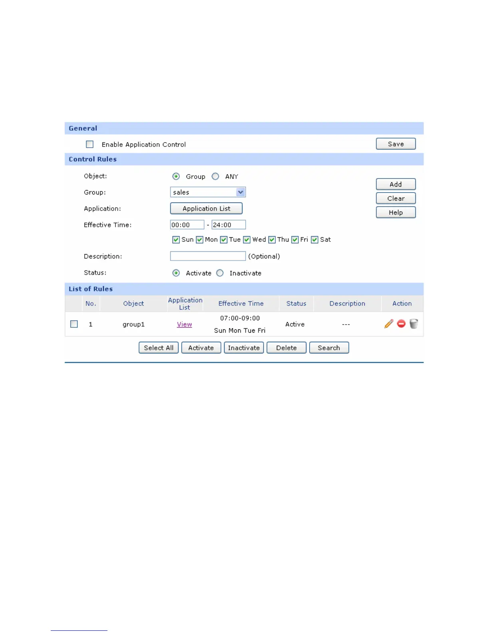Viewport: 489px width, 634px height.
Task: Save the general settings
Action: pyautogui.click(x=396, y=144)
